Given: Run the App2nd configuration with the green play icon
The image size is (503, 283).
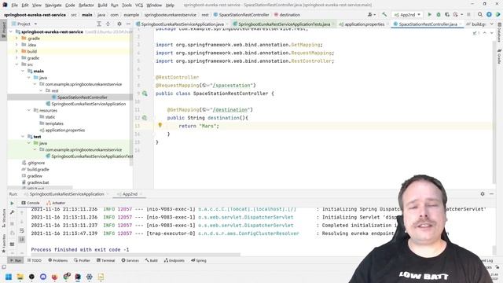Looking at the screenshot, I should click(x=430, y=15).
